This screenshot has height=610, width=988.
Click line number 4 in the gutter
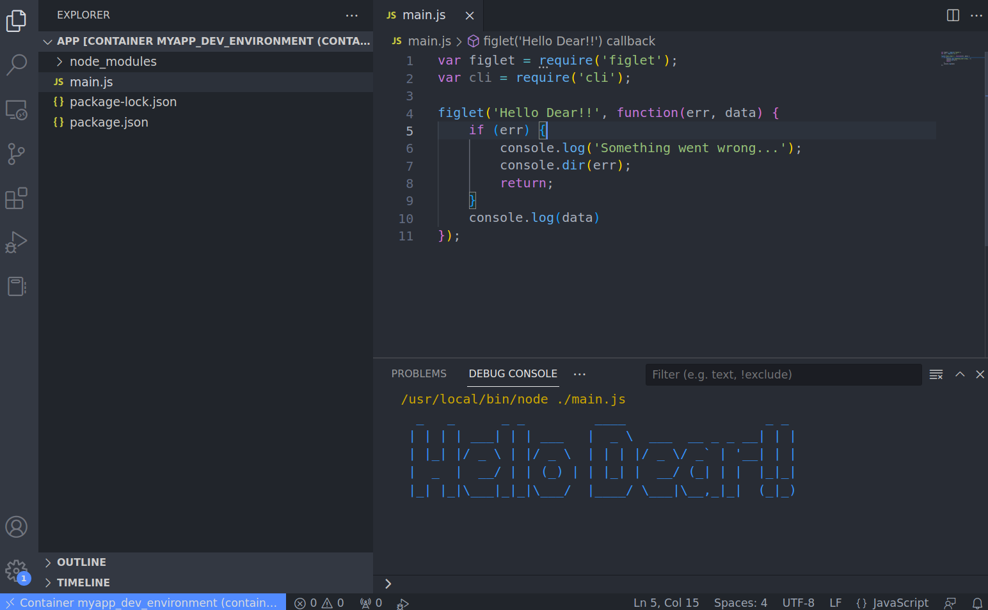pyautogui.click(x=410, y=114)
